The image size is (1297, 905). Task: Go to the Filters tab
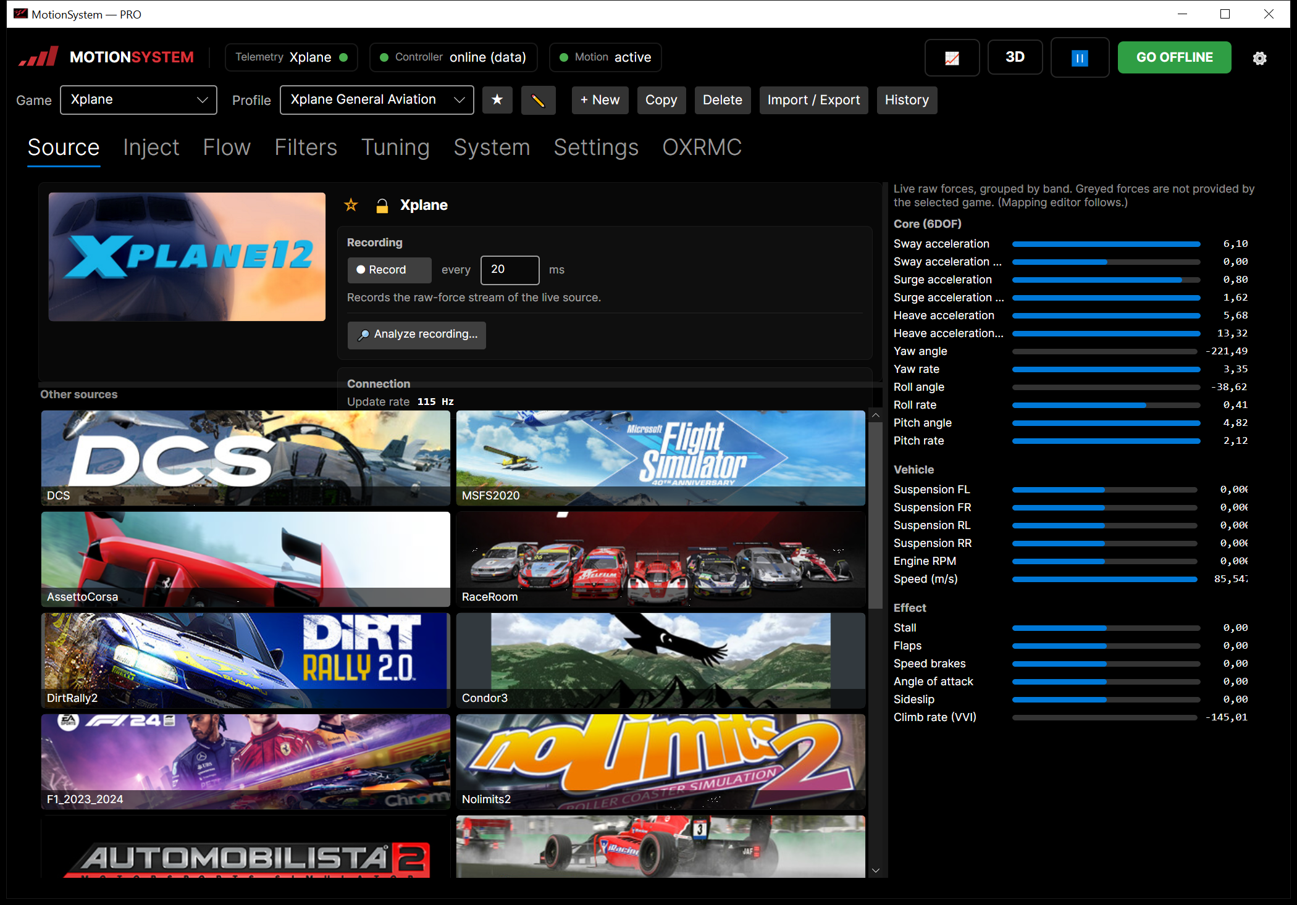pyautogui.click(x=306, y=148)
